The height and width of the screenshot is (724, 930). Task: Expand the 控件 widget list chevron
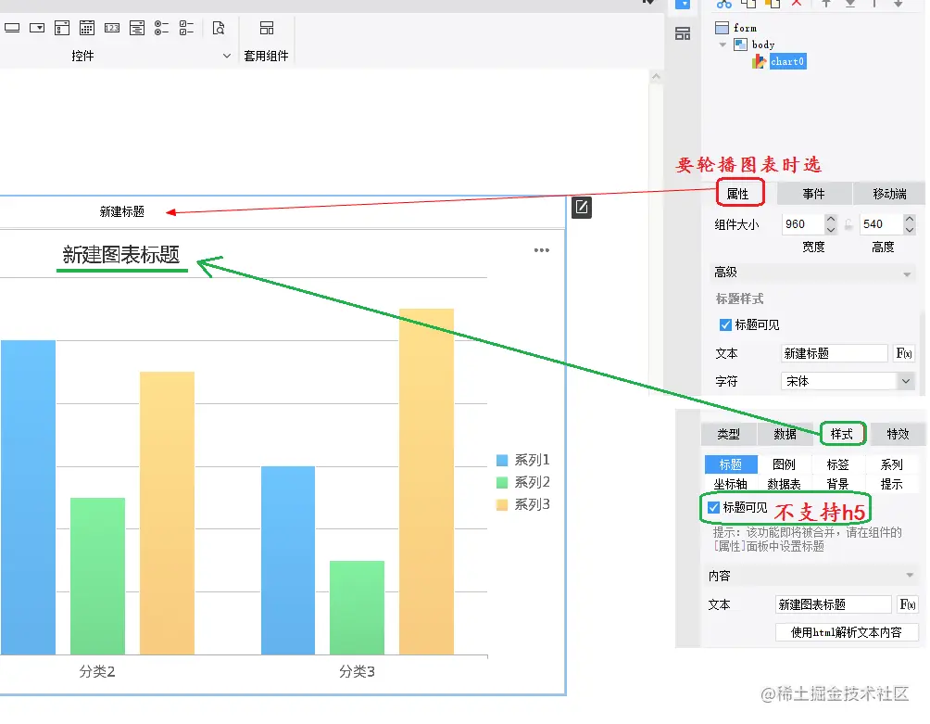(x=227, y=56)
